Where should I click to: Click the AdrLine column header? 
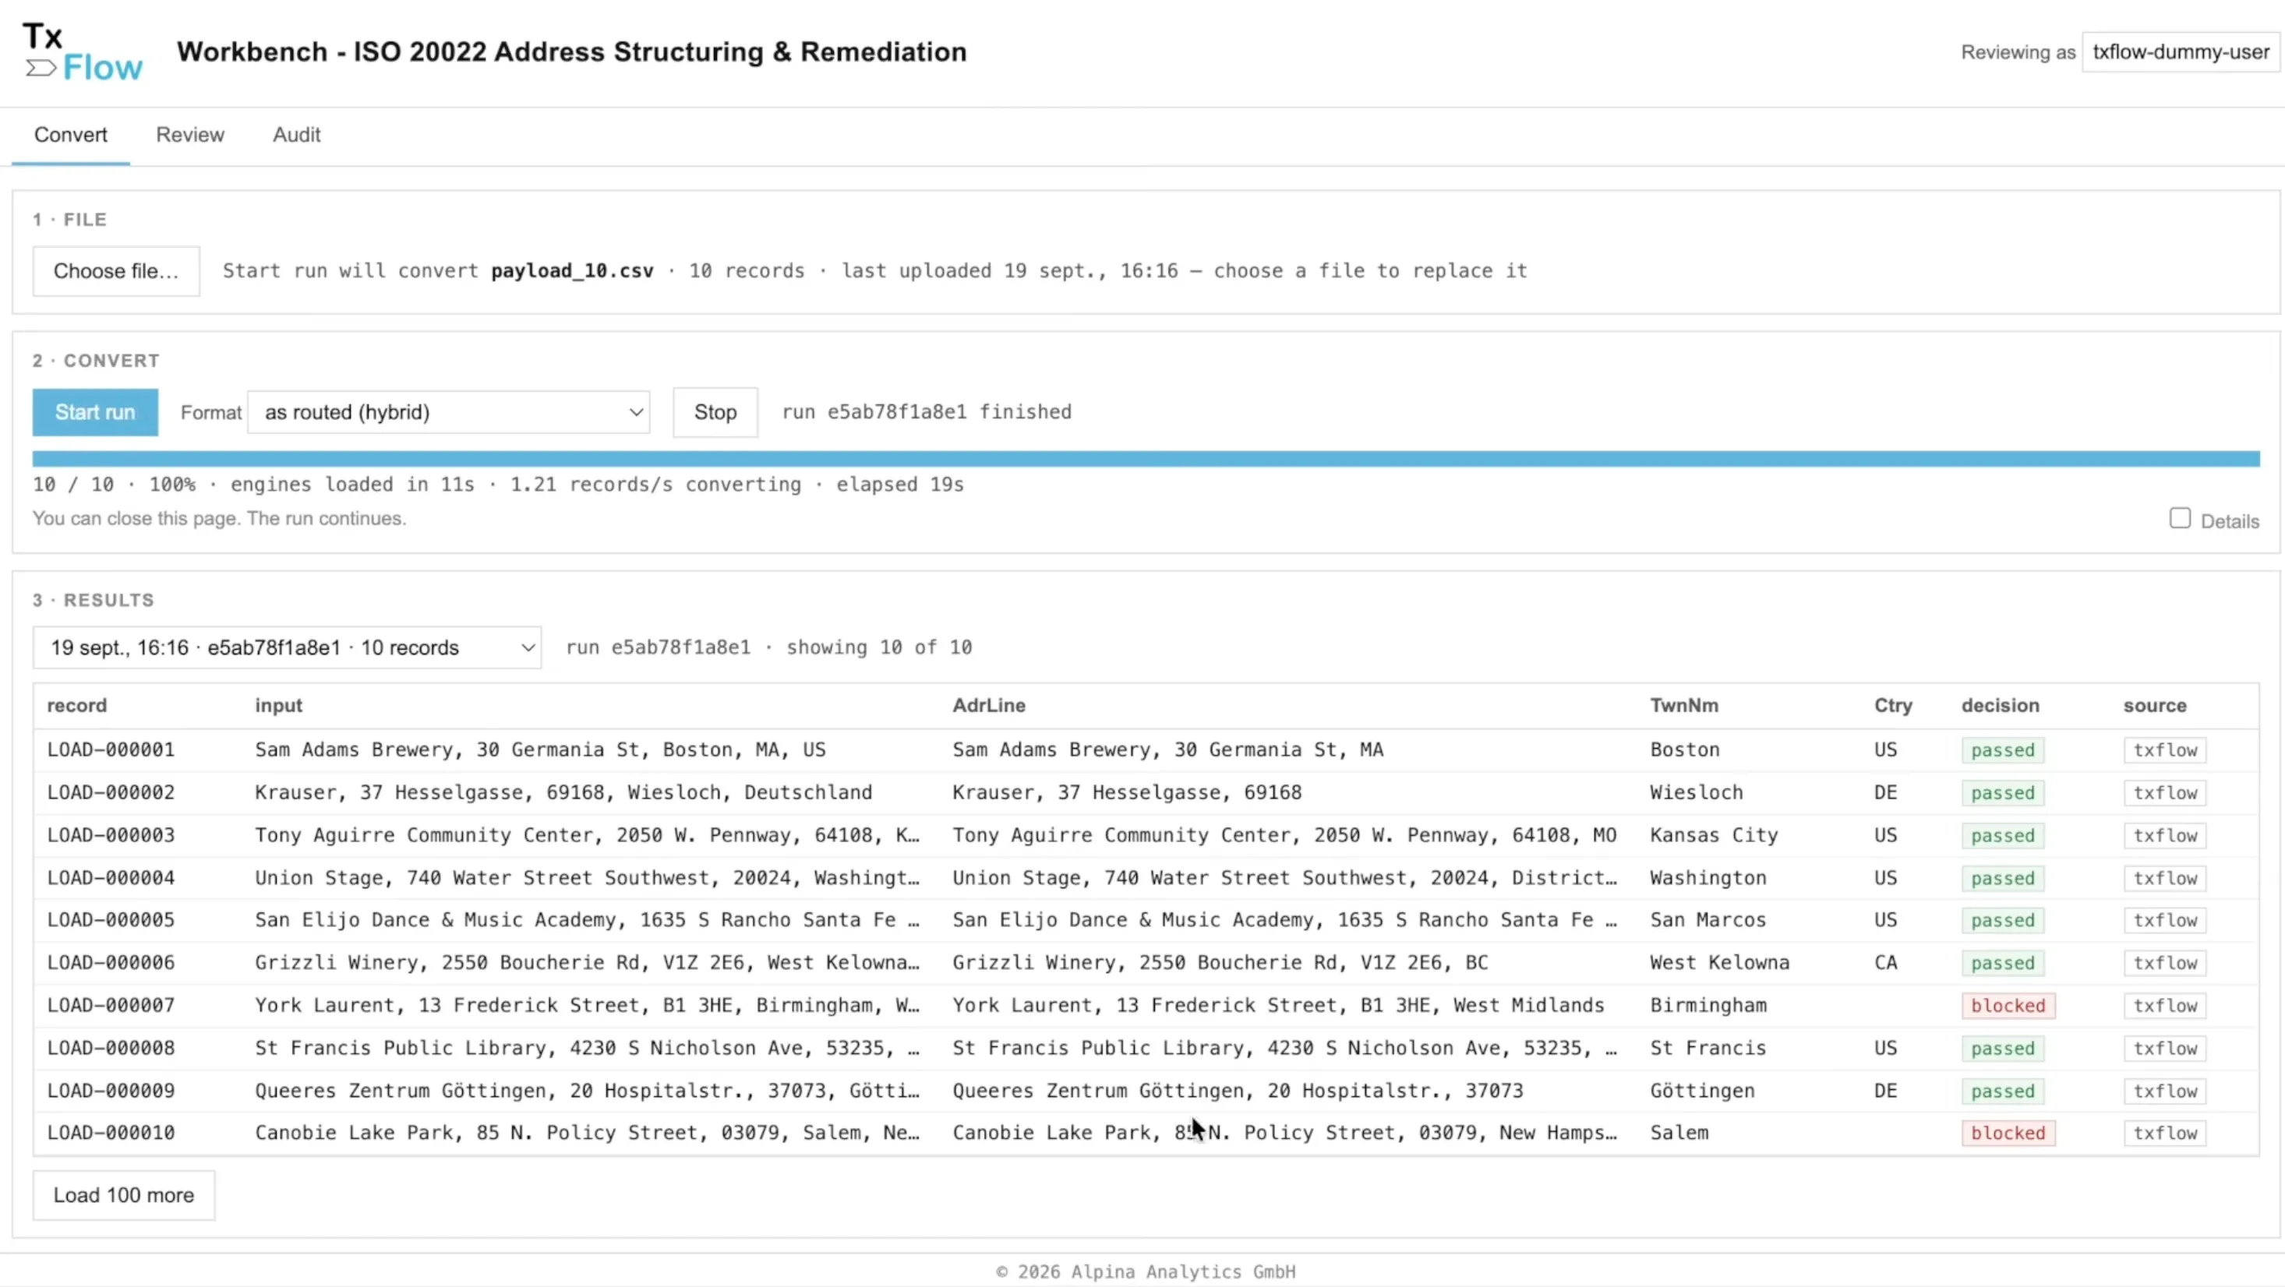(989, 705)
